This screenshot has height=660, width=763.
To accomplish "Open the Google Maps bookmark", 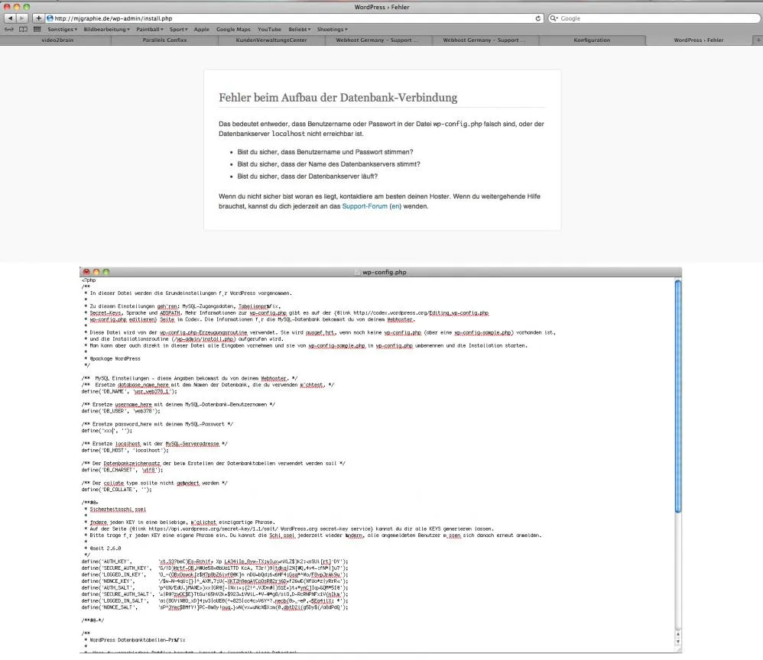I will coord(234,29).
